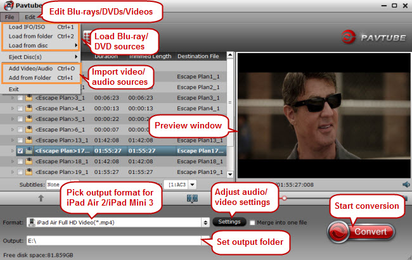This screenshot has height=260, width=412.
Task: Choose Add from Folder menu entry
Action: point(41,78)
